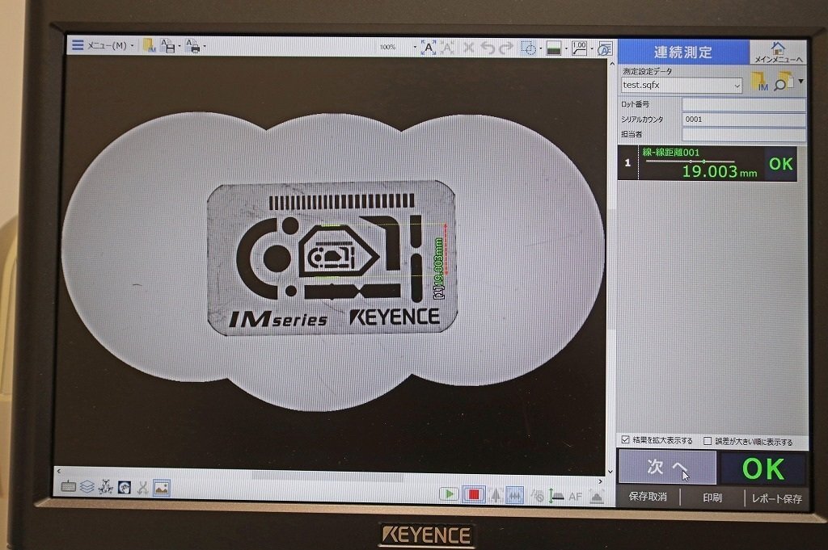Expand the 1.00 icon dropdown arrow
Viewport: 828px width, 550px height.
point(592,49)
